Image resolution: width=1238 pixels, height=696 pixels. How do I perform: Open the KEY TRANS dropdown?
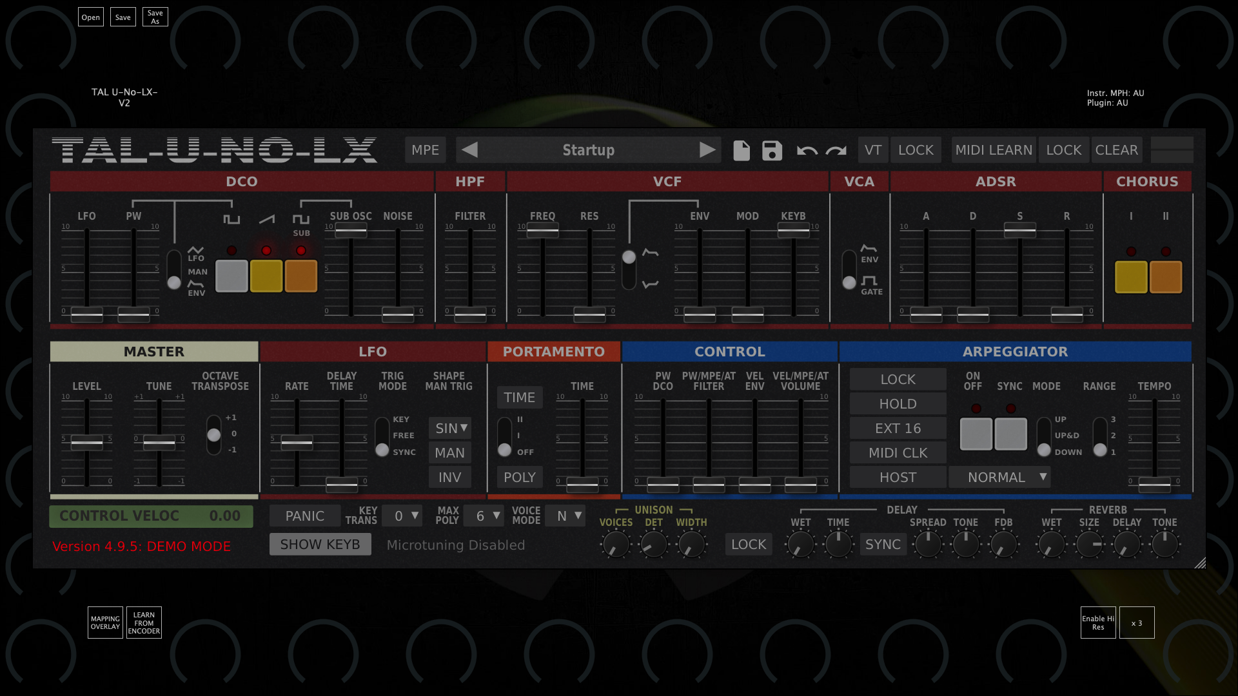pyautogui.click(x=402, y=516)
